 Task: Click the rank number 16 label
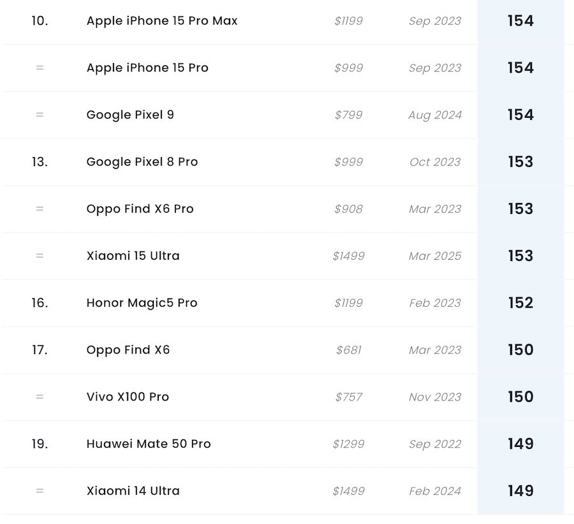(x=40, y=303)
